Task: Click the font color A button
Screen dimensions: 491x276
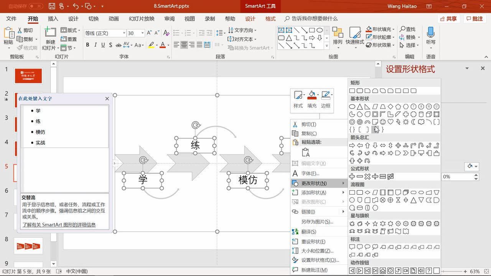Action: (163, 45)
